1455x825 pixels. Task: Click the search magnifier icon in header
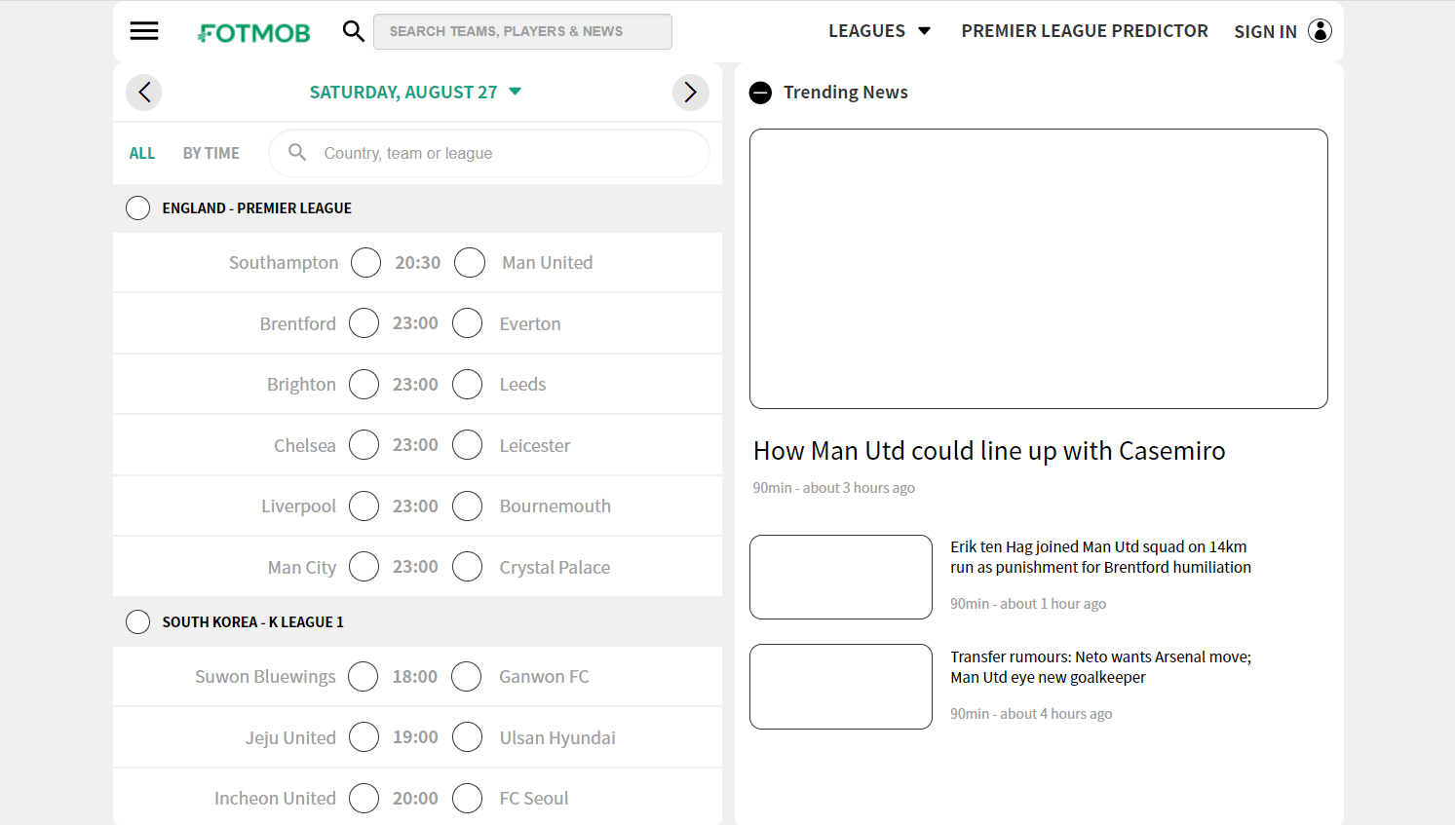354,31
